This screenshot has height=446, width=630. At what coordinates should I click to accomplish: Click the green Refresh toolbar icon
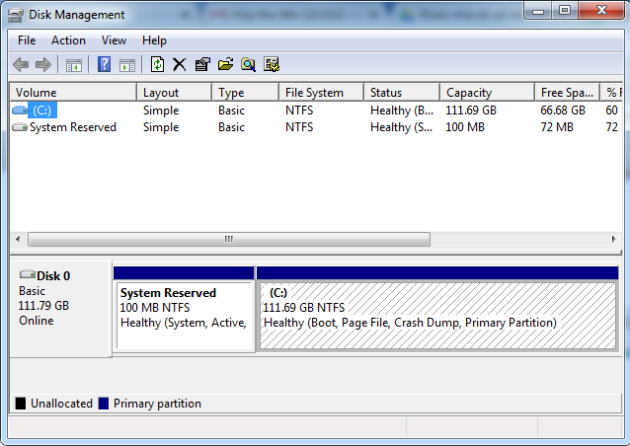[157, 64]
